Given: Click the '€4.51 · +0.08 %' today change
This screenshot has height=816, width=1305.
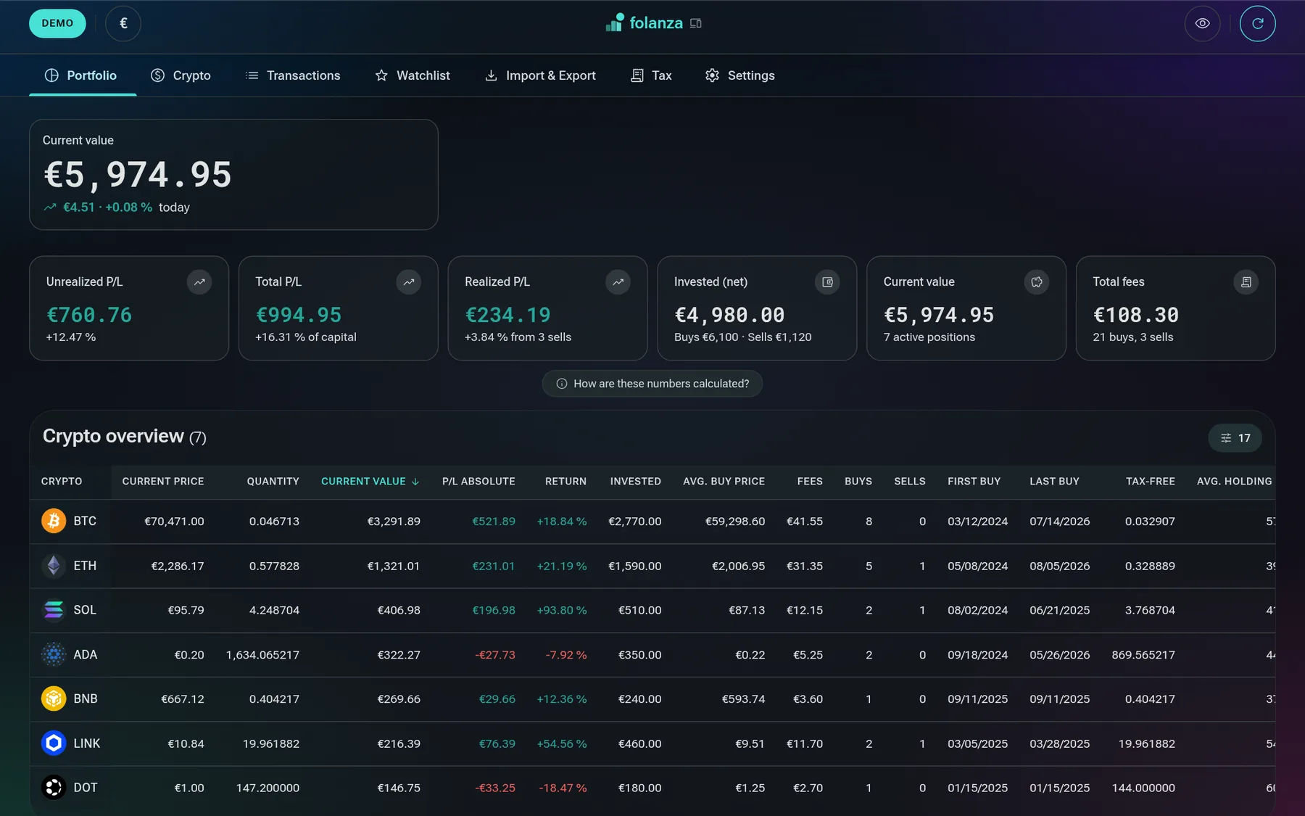Looking at the screenshot, I should tap(107, 207).
